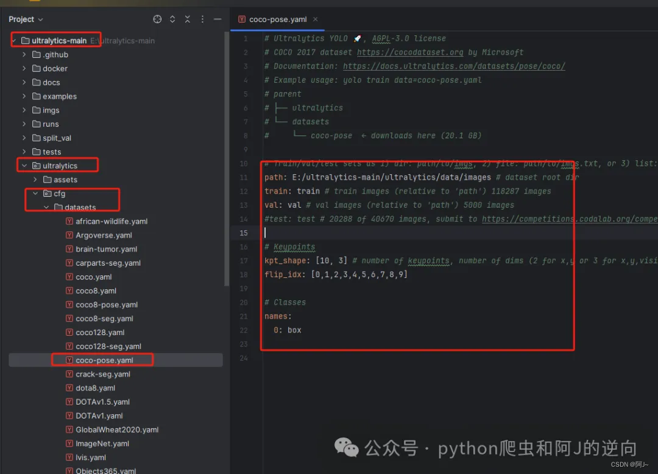
Task: Click YAML icon of african-wildlife.yaml
Action: click(69, 221)
